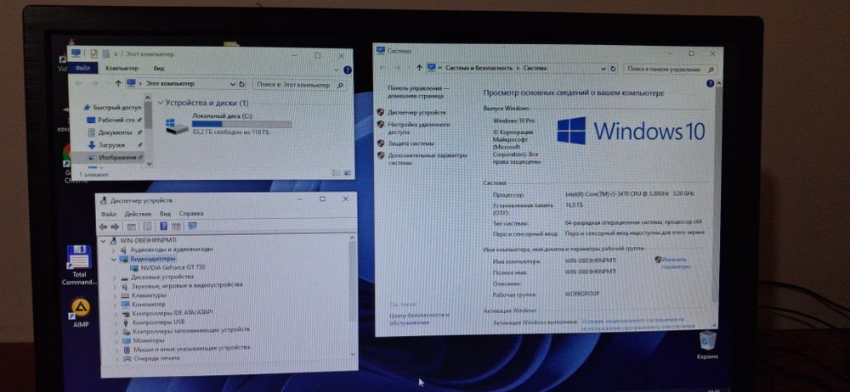Select Документы in navigation pane
Viewport: 850px width, 392px height.
pos(115,132)
